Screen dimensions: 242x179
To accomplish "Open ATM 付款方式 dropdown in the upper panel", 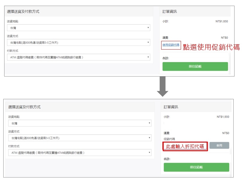I will tap(78, 57).
